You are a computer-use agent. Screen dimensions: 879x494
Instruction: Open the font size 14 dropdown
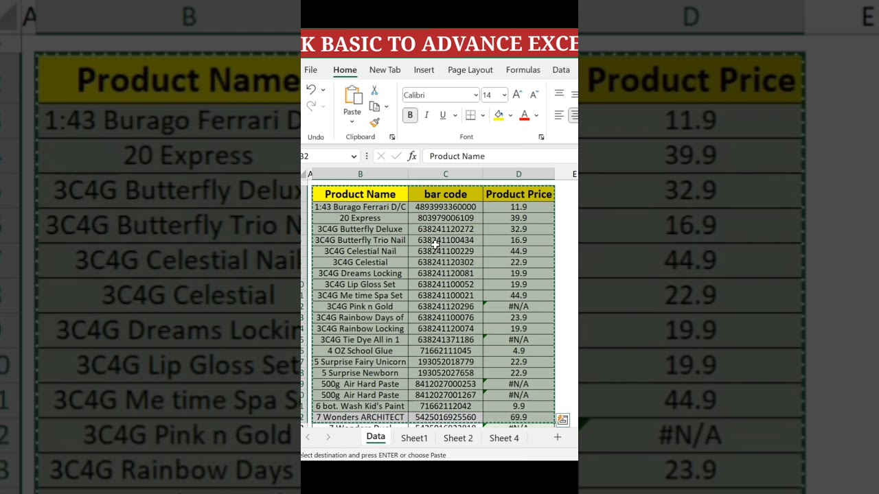coord(504,95)
